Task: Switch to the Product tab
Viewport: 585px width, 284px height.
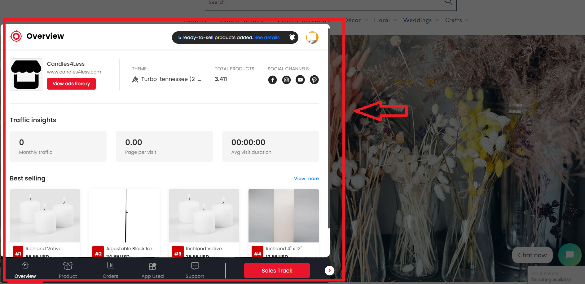Action: tap(68, 270)
